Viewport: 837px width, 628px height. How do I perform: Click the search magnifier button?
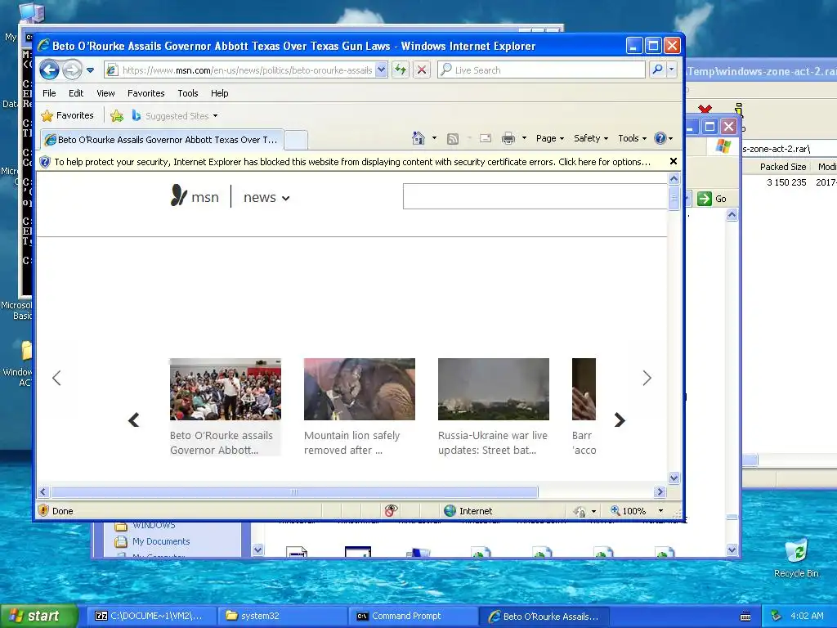pos(658,70)
